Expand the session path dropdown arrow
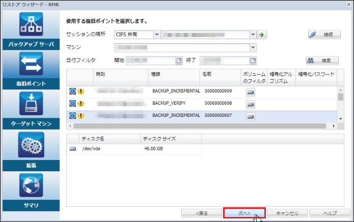The height and width of the screenshot is (222, 354). (x=253, y=35)
